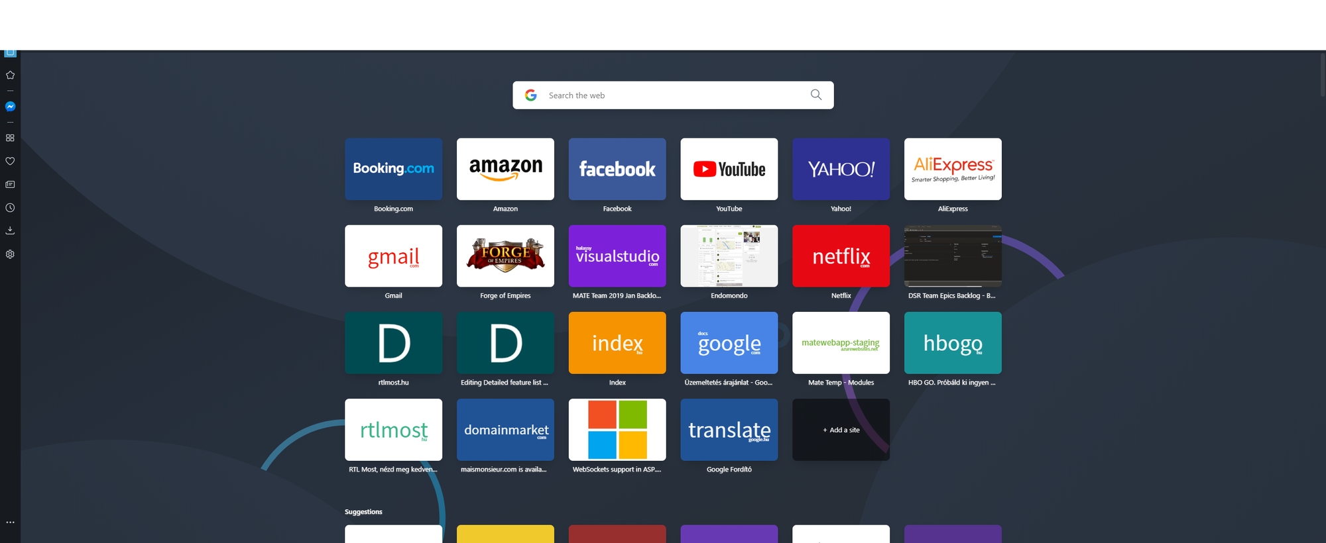This screenshot has width=1326, height=543.
Task: Open the WebSockets support in ASP tile
Action: tap(617, 430)
